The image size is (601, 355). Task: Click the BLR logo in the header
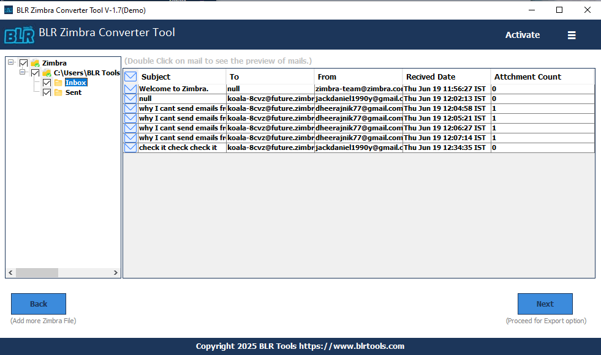click(x=19, y=35)
